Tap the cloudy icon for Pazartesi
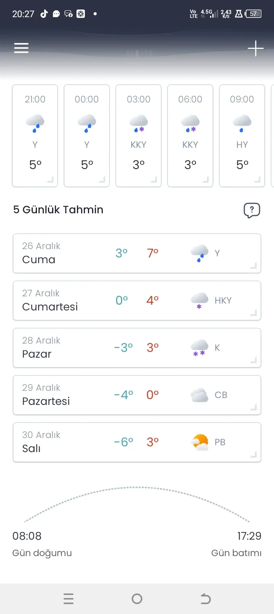274x614 pixels. 199,395
